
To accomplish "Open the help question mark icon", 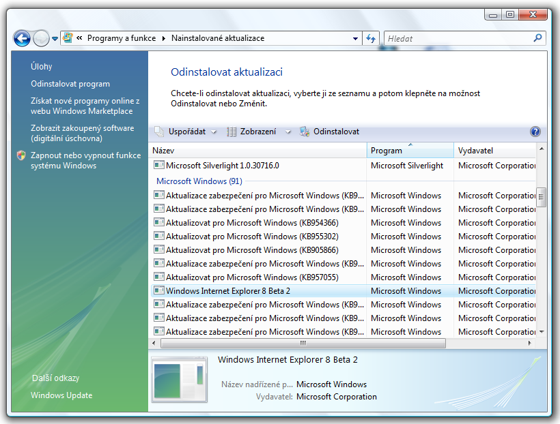I will click(x=535, y=132).
